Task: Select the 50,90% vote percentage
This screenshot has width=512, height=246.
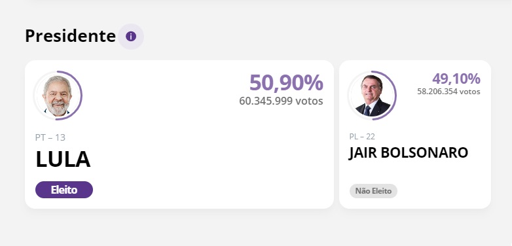Action: [x=286, y=82]
